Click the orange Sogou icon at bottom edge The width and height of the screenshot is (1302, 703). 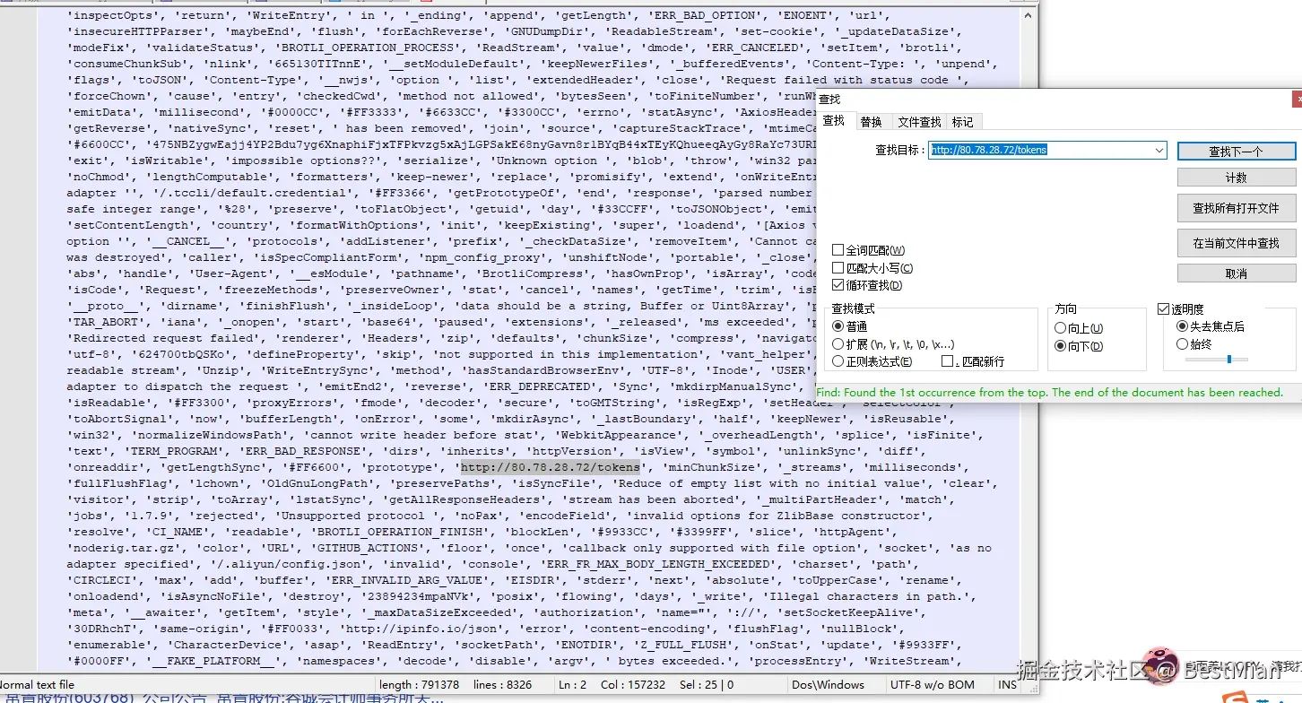pyautogui.click(x=1238, y=698)
